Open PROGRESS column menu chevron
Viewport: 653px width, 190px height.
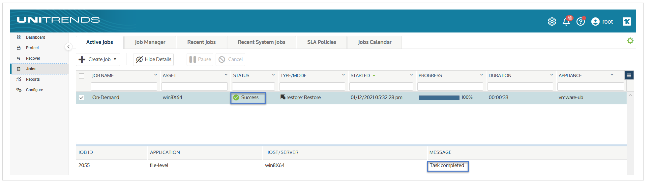point(482,75)
